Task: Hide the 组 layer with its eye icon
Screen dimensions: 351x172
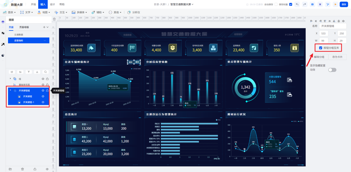Action: 43,79
